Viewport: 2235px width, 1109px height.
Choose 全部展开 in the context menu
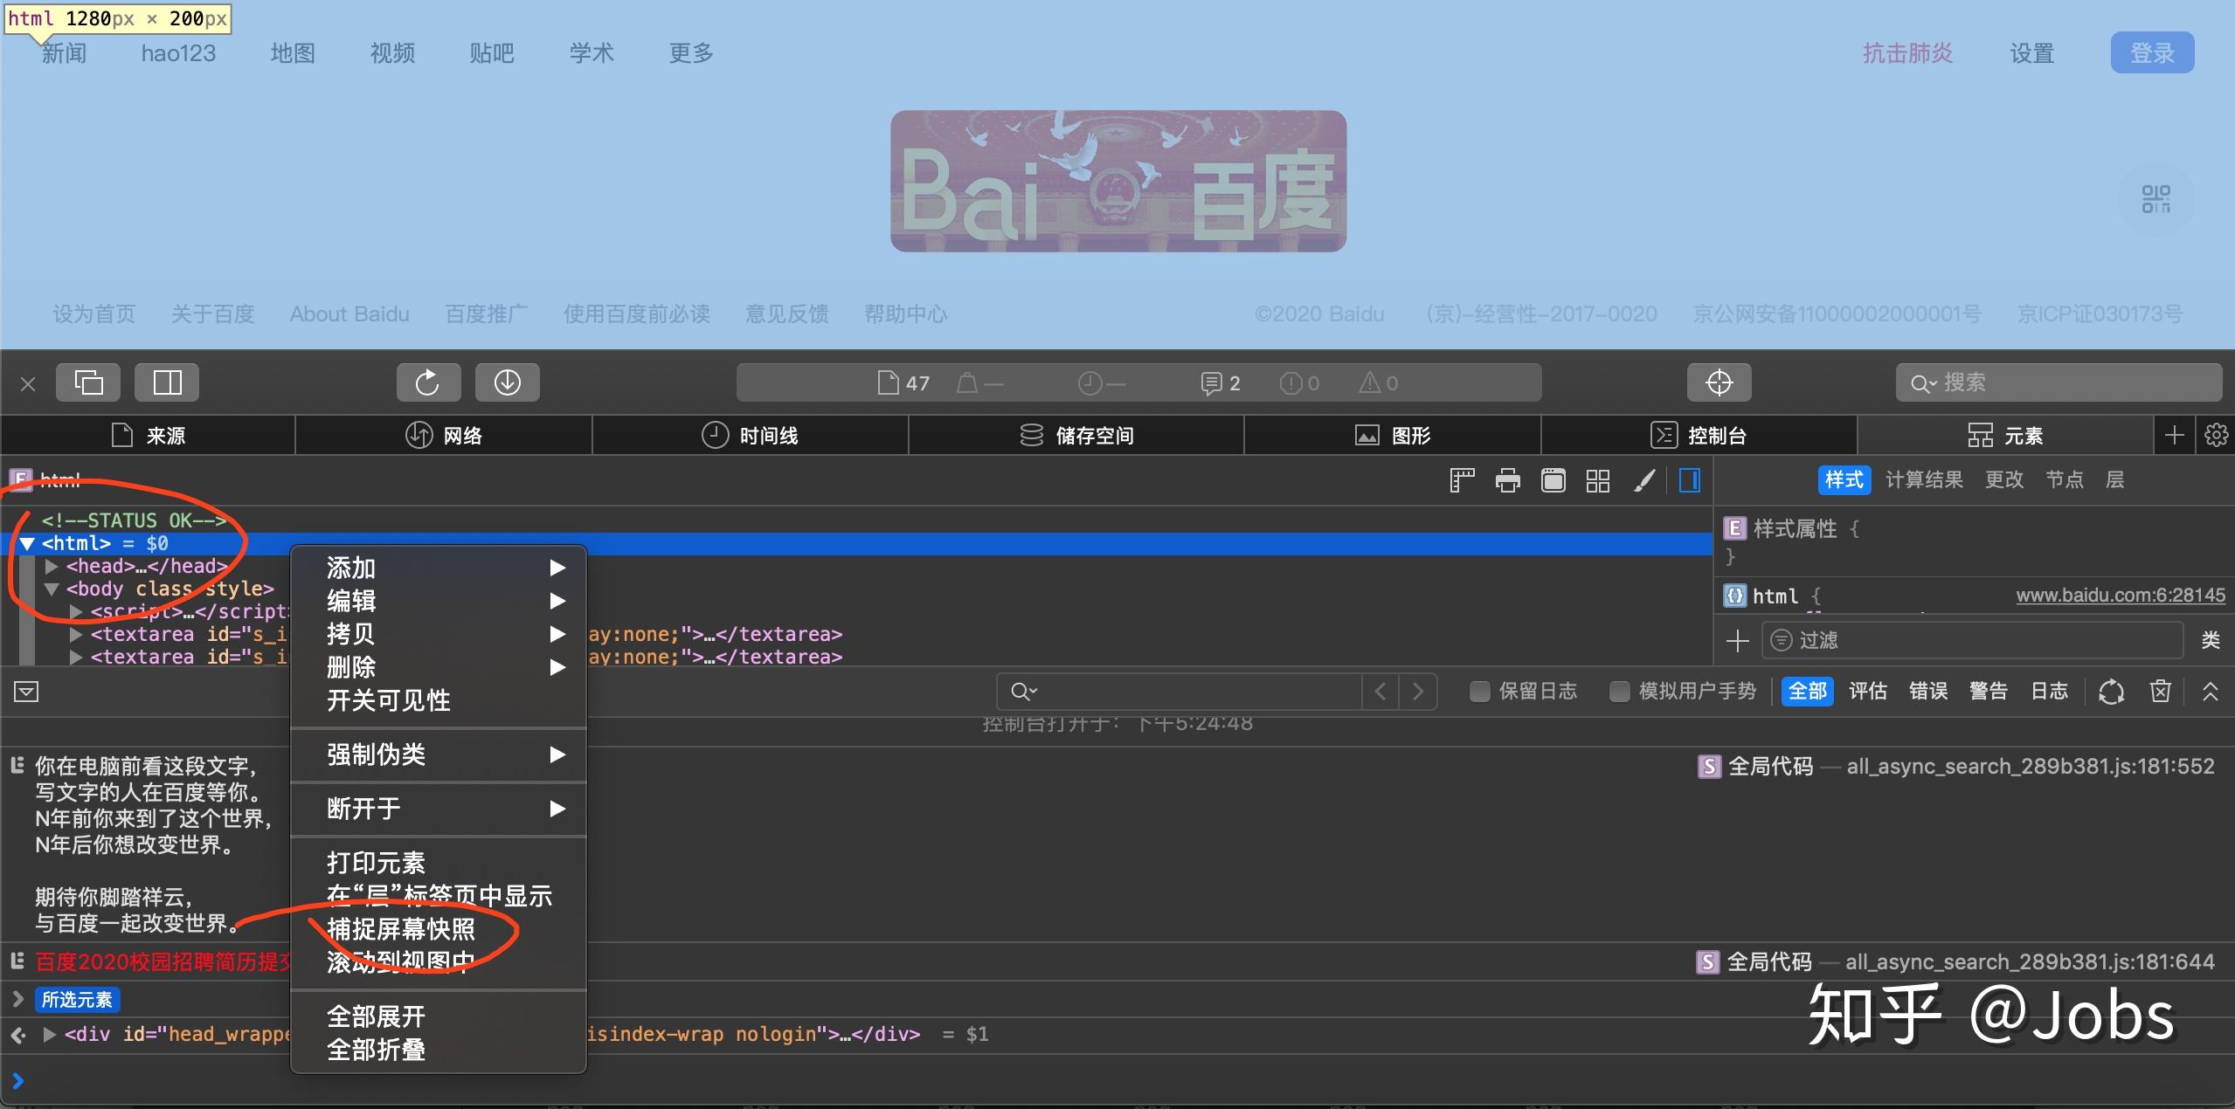[438, 1016]
